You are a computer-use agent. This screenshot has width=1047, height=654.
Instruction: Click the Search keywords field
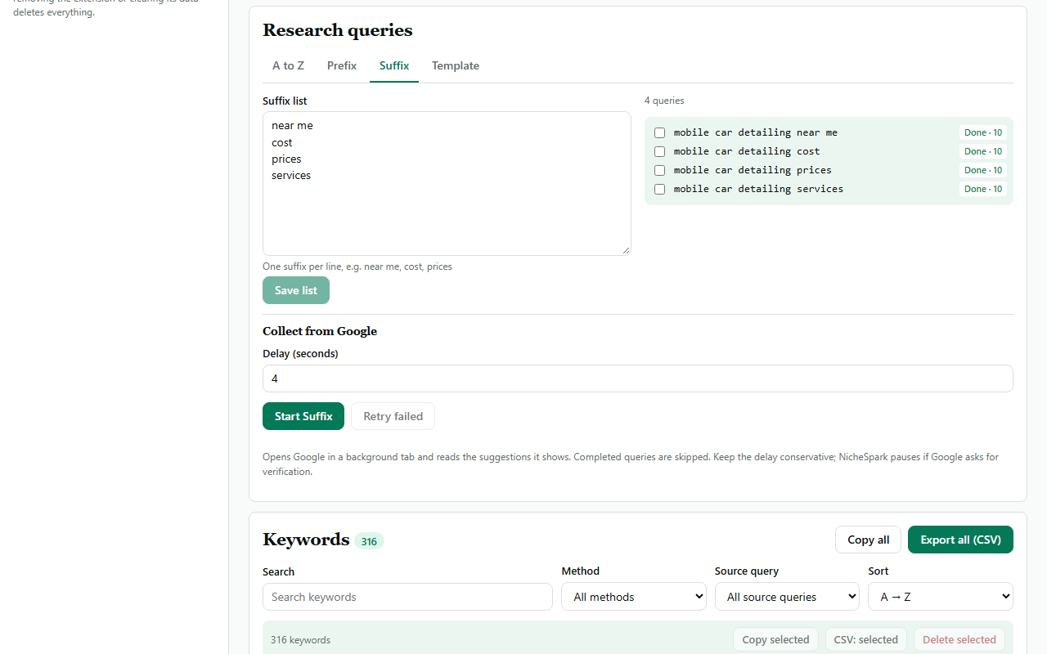point(407,597)
